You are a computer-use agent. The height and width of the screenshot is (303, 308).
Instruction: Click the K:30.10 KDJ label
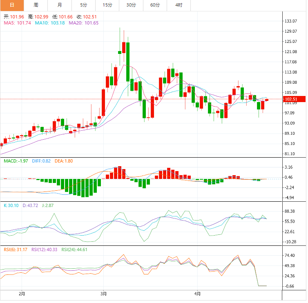[11, 205]
